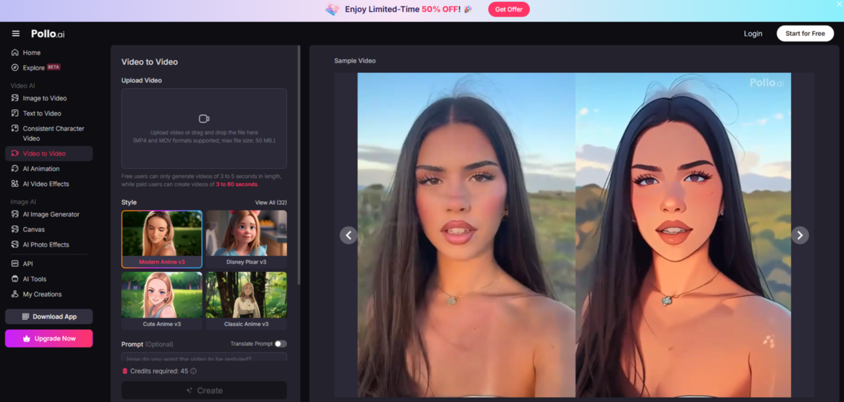Show previous sample video
Viewport: 844px width, 402px height.
(x=348, y=235)
